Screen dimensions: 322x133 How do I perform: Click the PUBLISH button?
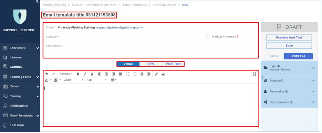pos(298,56)
